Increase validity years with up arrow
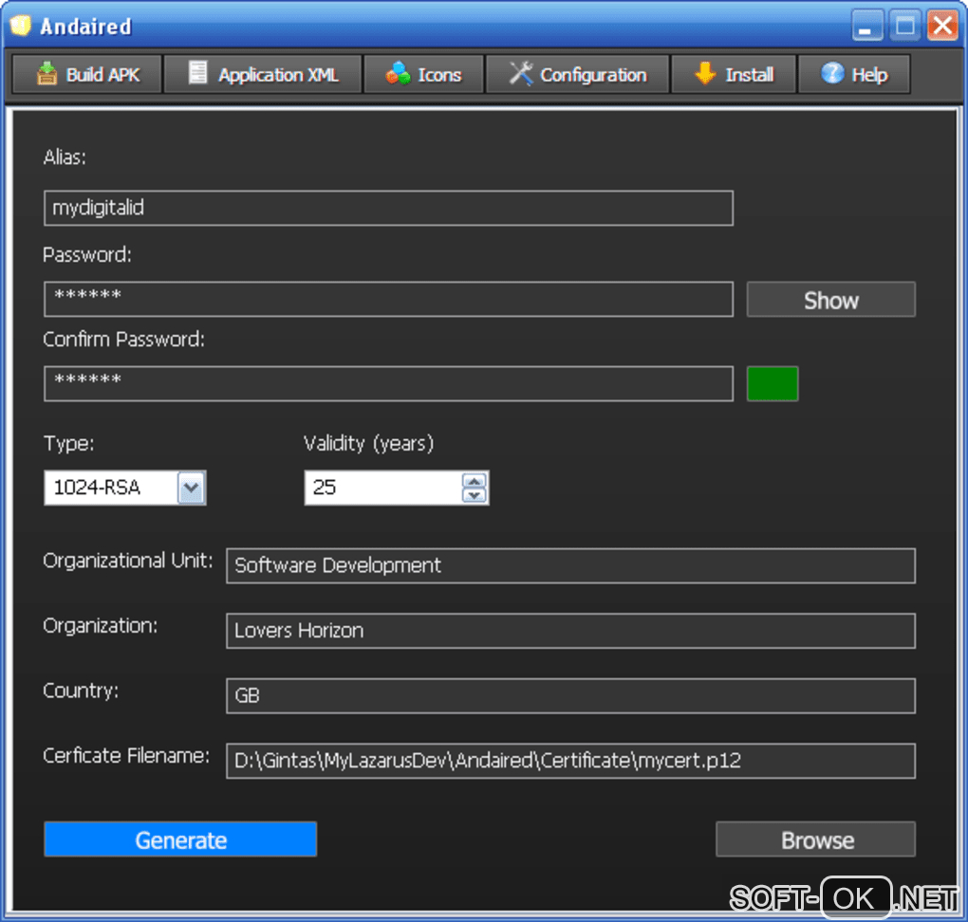This screenshot has width=968, height=922. pyautogui.click(x=475, y=481)
